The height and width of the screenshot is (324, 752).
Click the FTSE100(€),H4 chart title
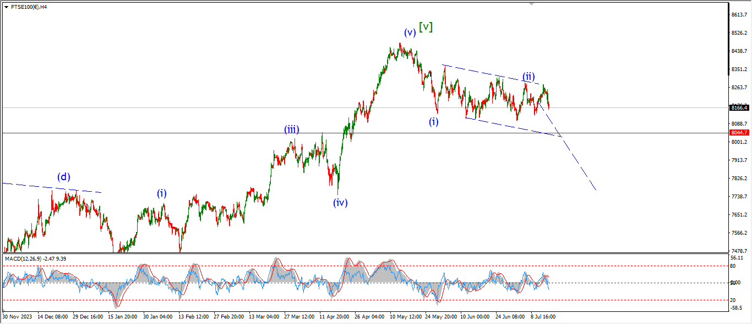[x=29, y=7]
